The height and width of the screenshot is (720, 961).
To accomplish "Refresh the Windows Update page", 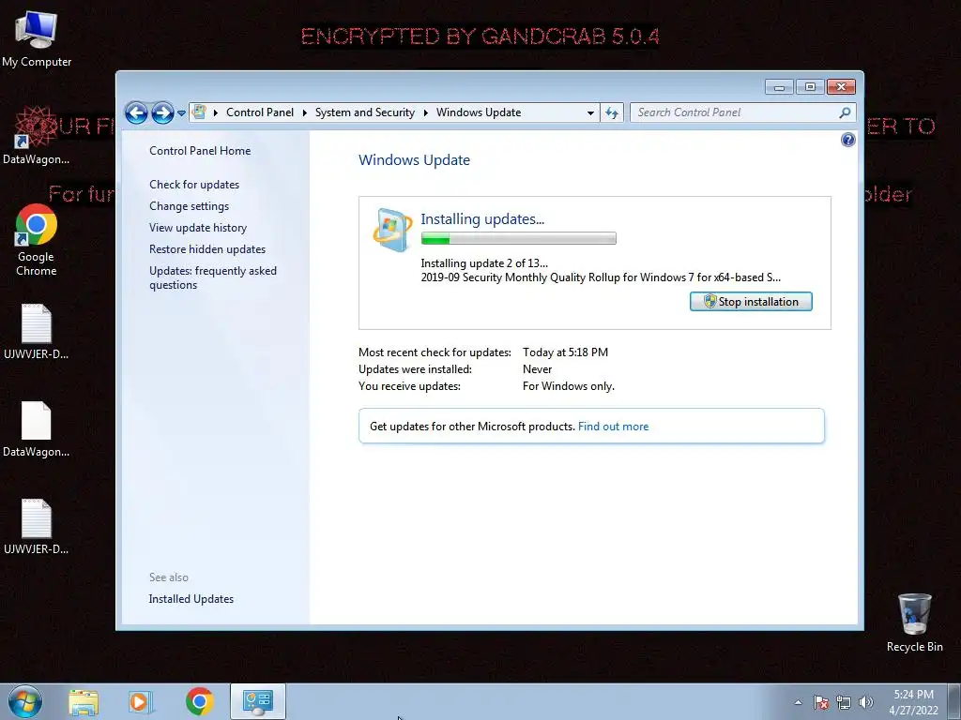I will point(612,112).
